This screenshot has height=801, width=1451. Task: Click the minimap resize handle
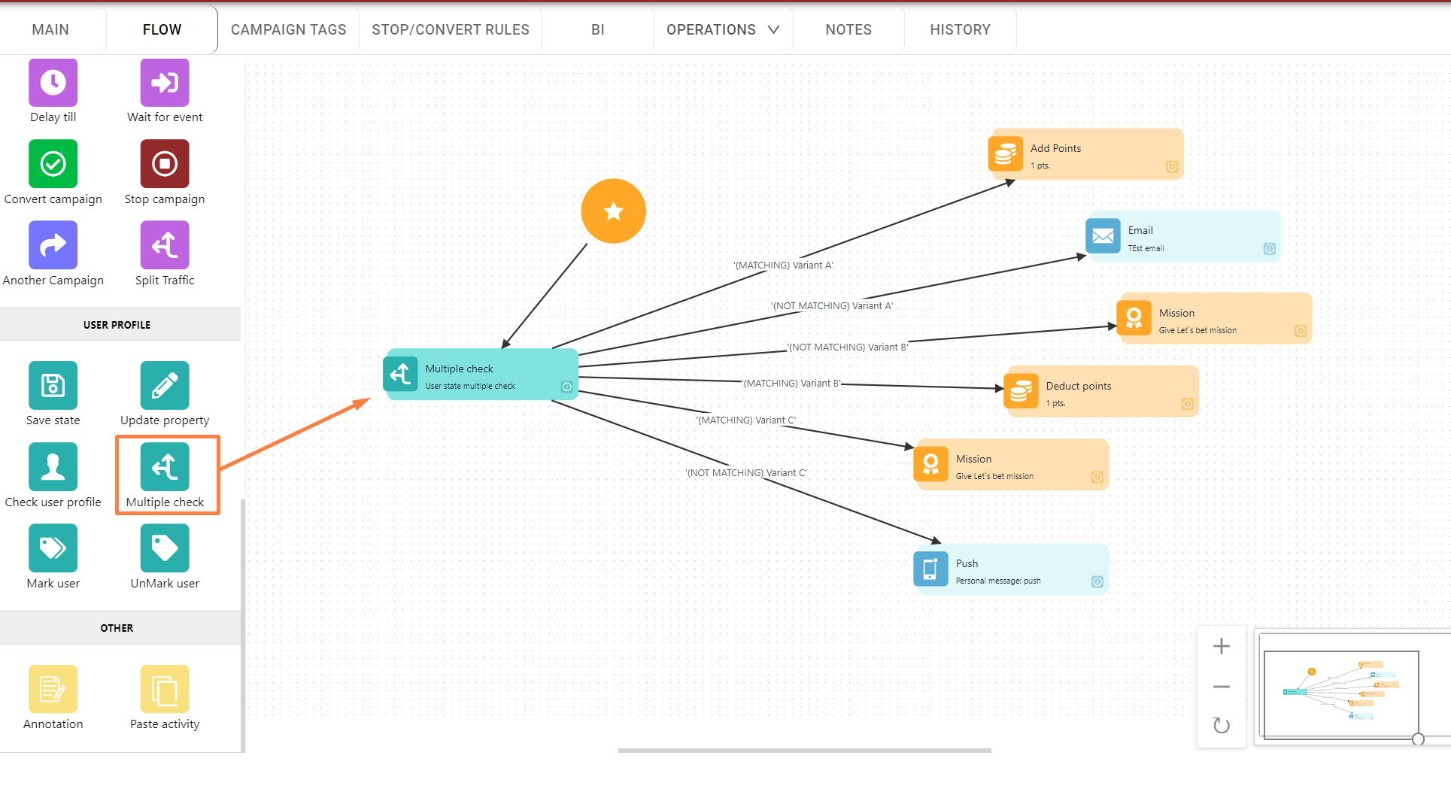point(1418,739)
